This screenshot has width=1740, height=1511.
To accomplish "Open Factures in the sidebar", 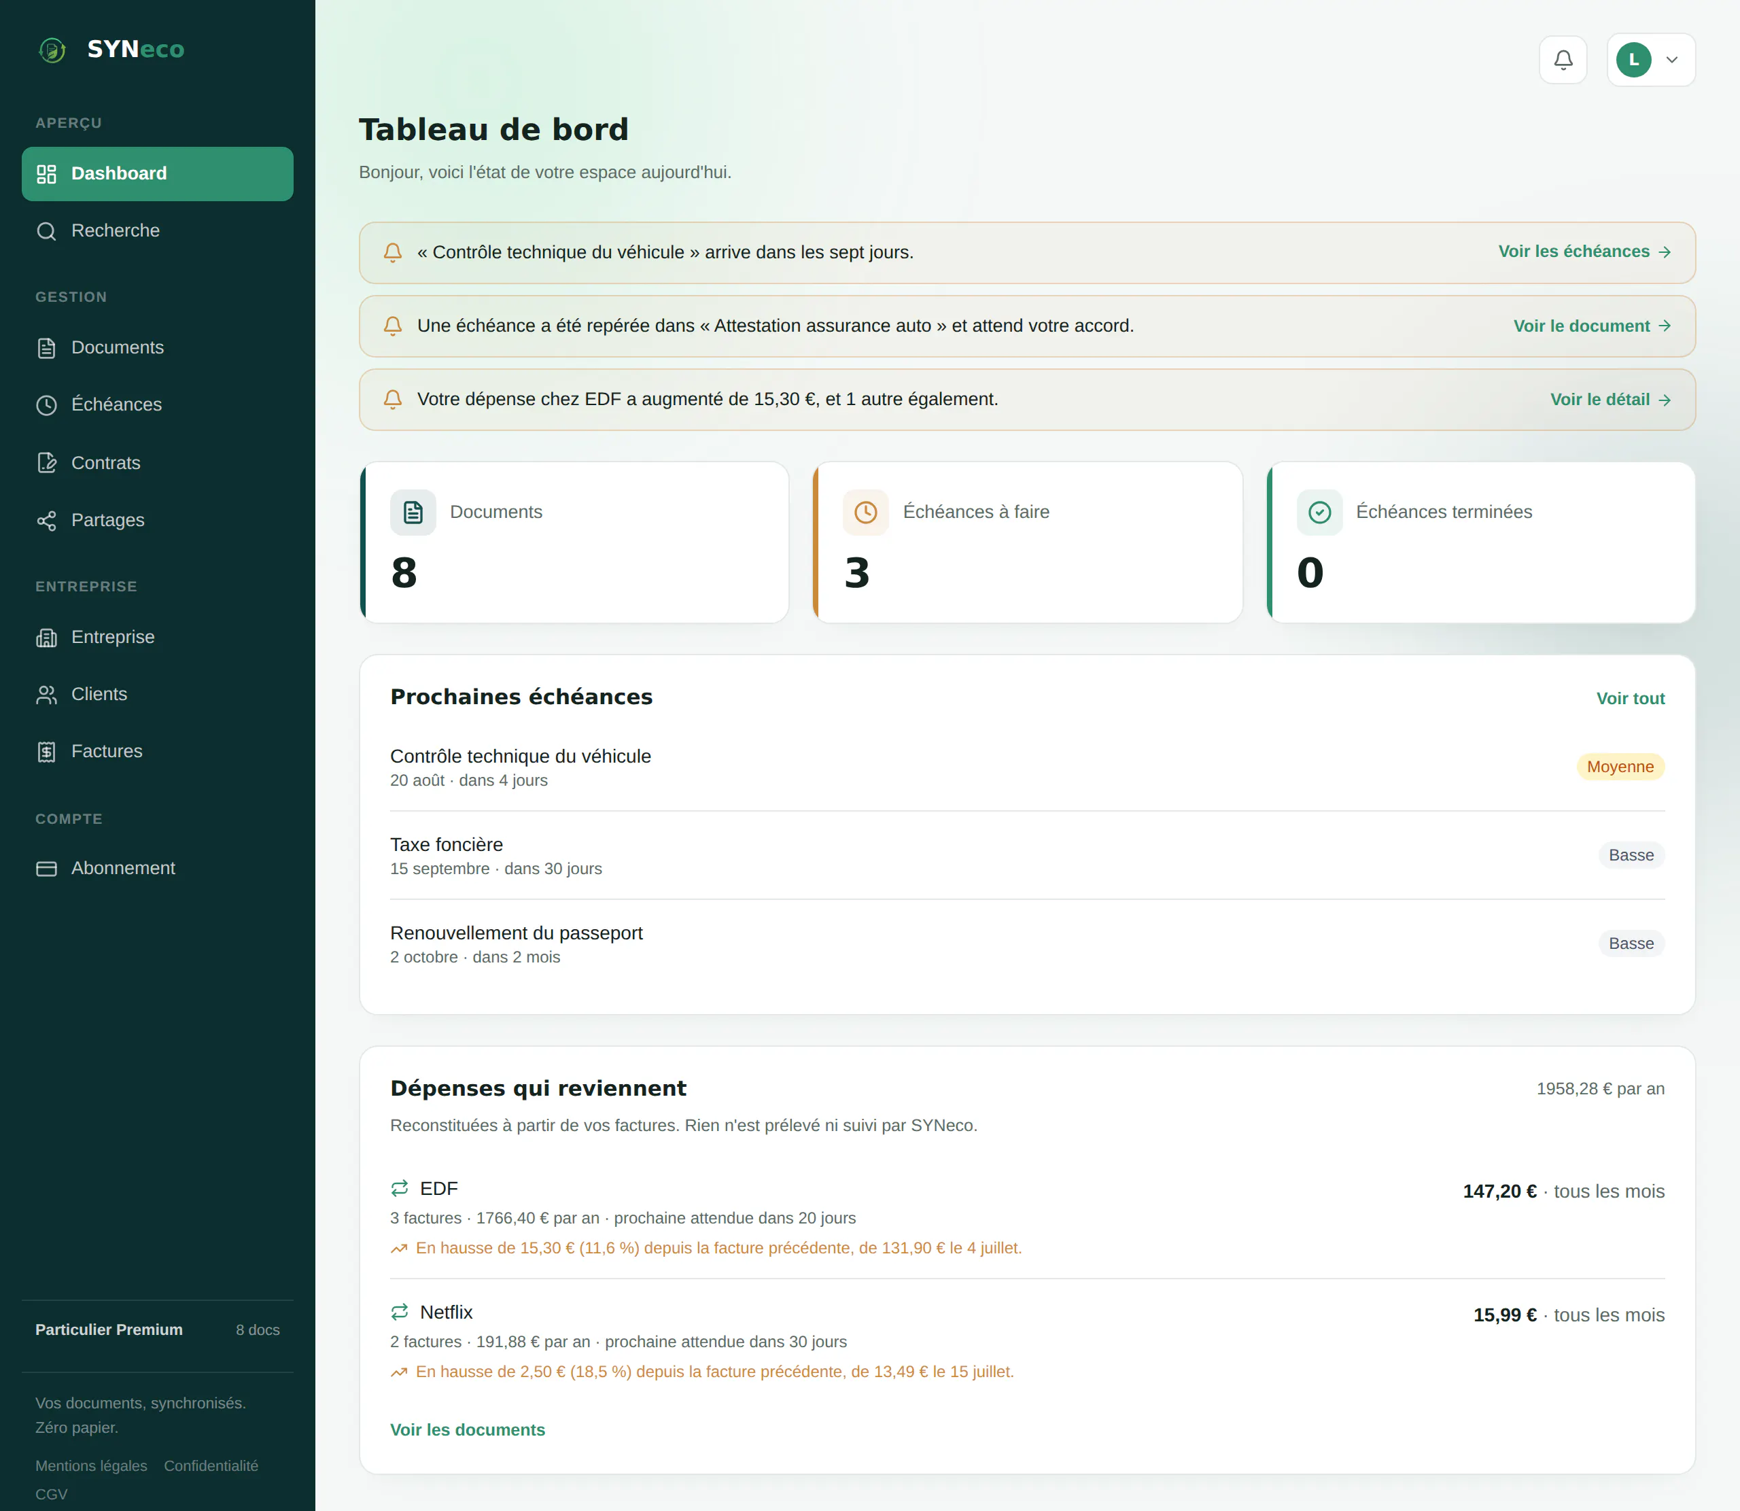I will pos(158,751).
